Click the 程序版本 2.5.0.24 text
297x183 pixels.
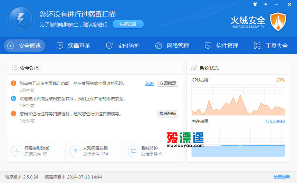pos(22,177)
